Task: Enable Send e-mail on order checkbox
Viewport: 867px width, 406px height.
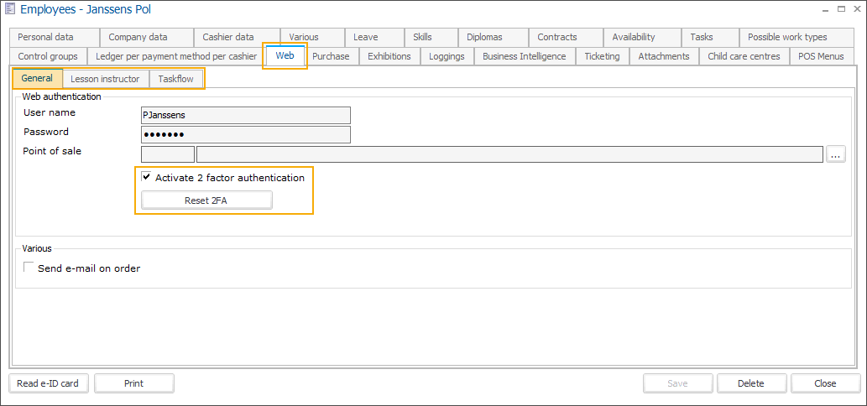Action: click(30, 268)
